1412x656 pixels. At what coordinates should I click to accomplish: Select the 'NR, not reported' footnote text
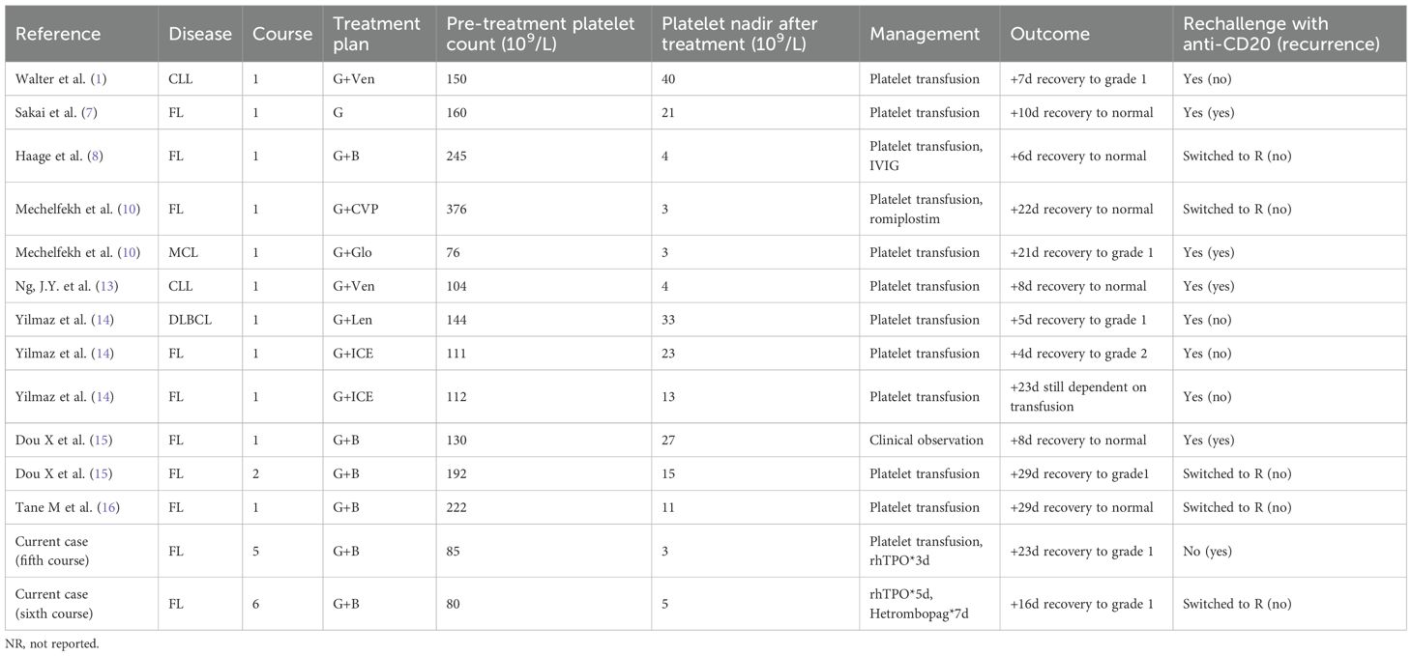tap(52, 643)
